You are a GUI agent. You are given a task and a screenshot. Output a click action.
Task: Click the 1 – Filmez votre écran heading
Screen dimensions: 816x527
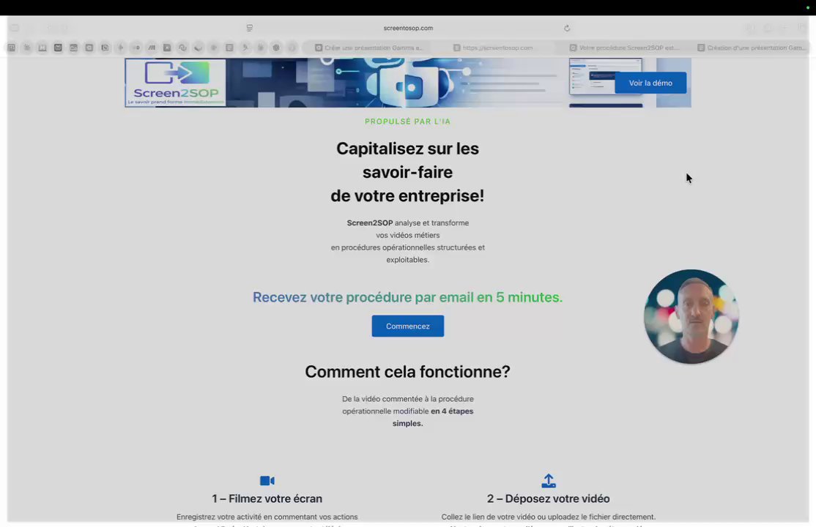point(267,498)
